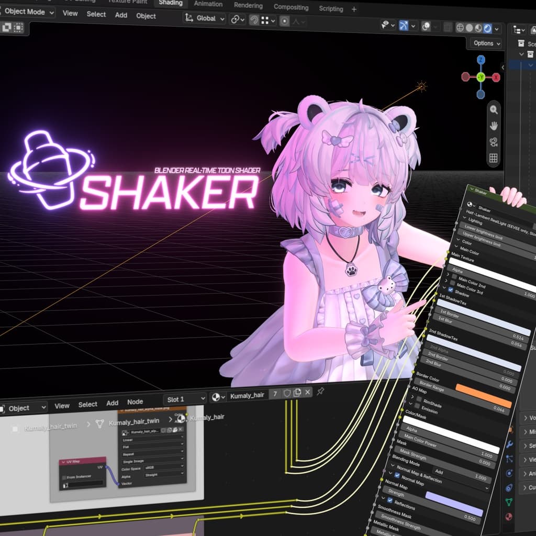Click the add workspace plus icon
The height and width of the screenshot is (536, 536).
pos(354,9)
